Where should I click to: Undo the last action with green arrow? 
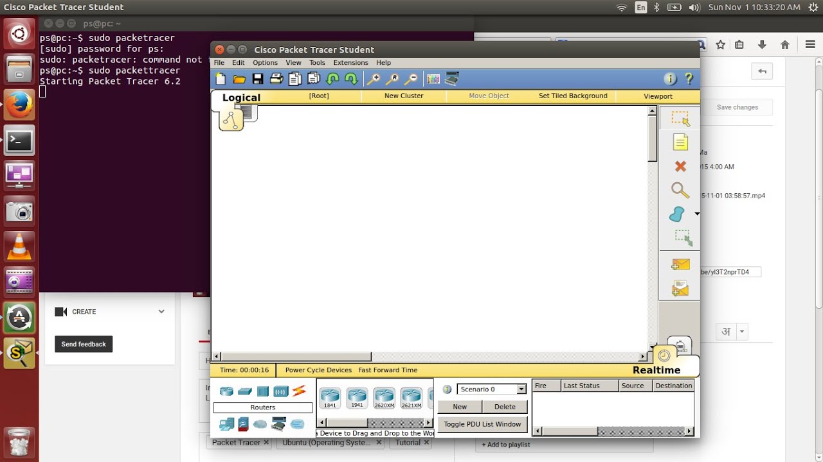[332, 79]
